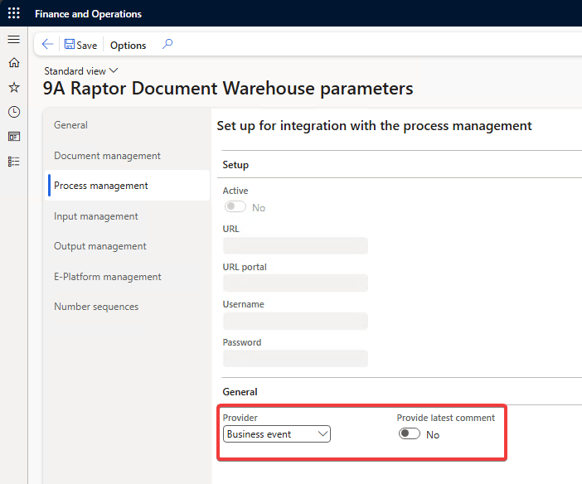
Task: Open the Workspaces icon in sidebar
Action: coord(13,136)
